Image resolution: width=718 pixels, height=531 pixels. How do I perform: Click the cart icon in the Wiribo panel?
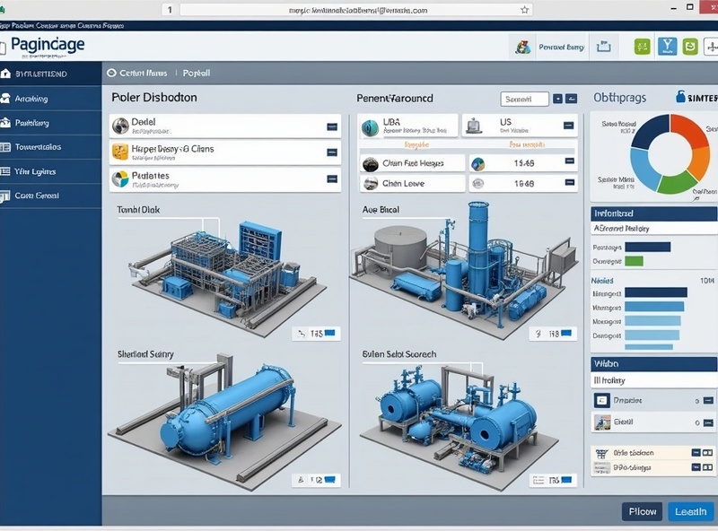pyautogui.click(x=601, y=454)
